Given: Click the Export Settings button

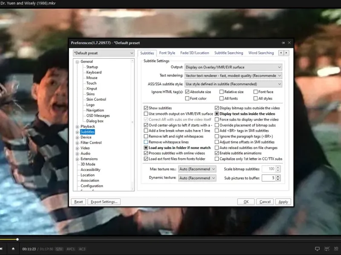Looking at the screenshot, I should click(x=104, y=201).
